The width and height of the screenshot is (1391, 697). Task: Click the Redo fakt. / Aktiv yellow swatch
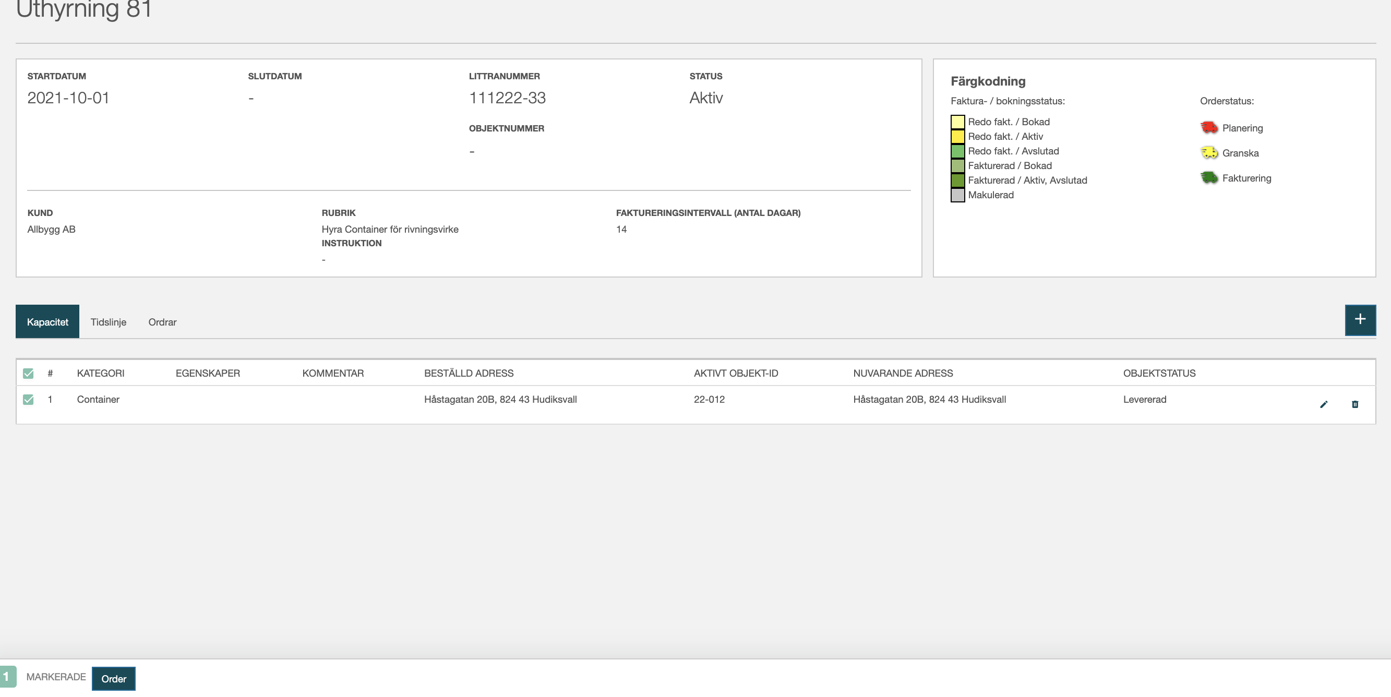[957, 136]
